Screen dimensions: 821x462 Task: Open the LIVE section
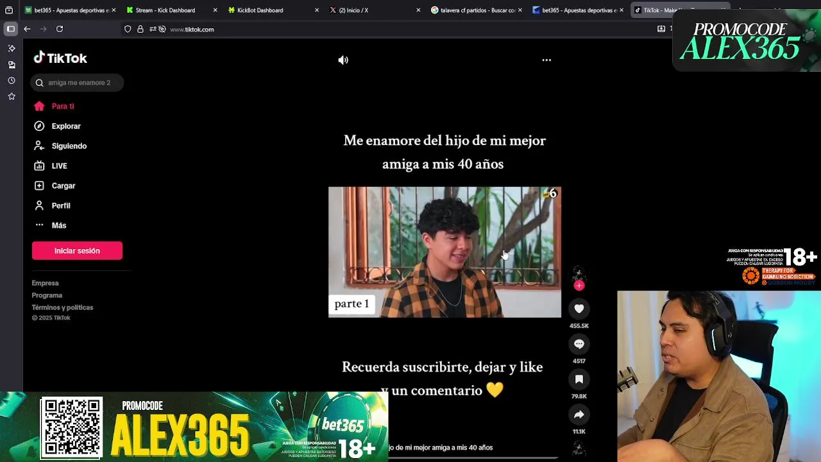(x=59, y=166)
